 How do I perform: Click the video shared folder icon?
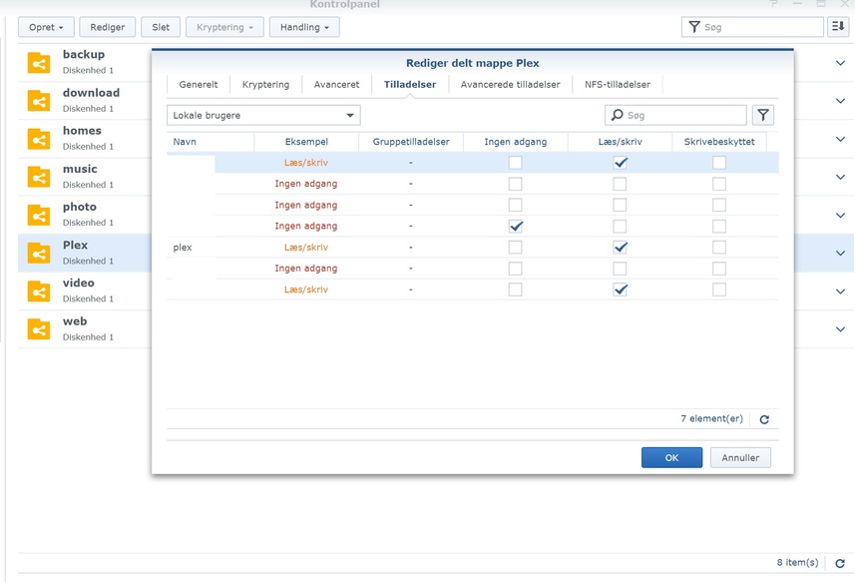pyautogui.click(x=39, y=291)
